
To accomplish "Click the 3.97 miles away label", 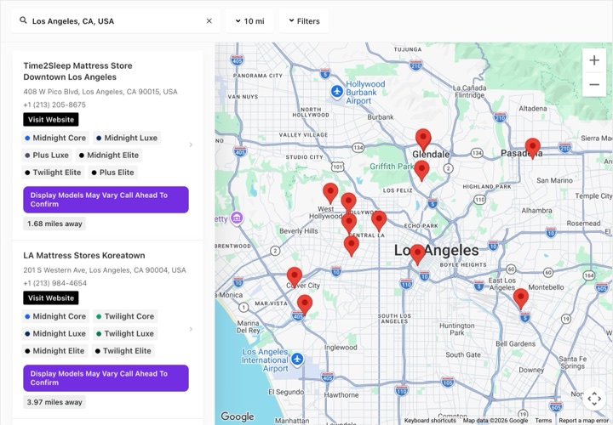I will click(x=54, y=402).
